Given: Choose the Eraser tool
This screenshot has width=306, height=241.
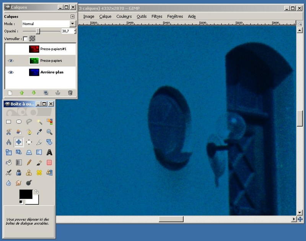Looking at the screenshot, I should tap(49, 163).
